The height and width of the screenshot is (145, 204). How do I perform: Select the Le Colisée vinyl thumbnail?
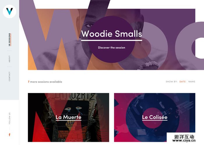[x=155, y=117]
